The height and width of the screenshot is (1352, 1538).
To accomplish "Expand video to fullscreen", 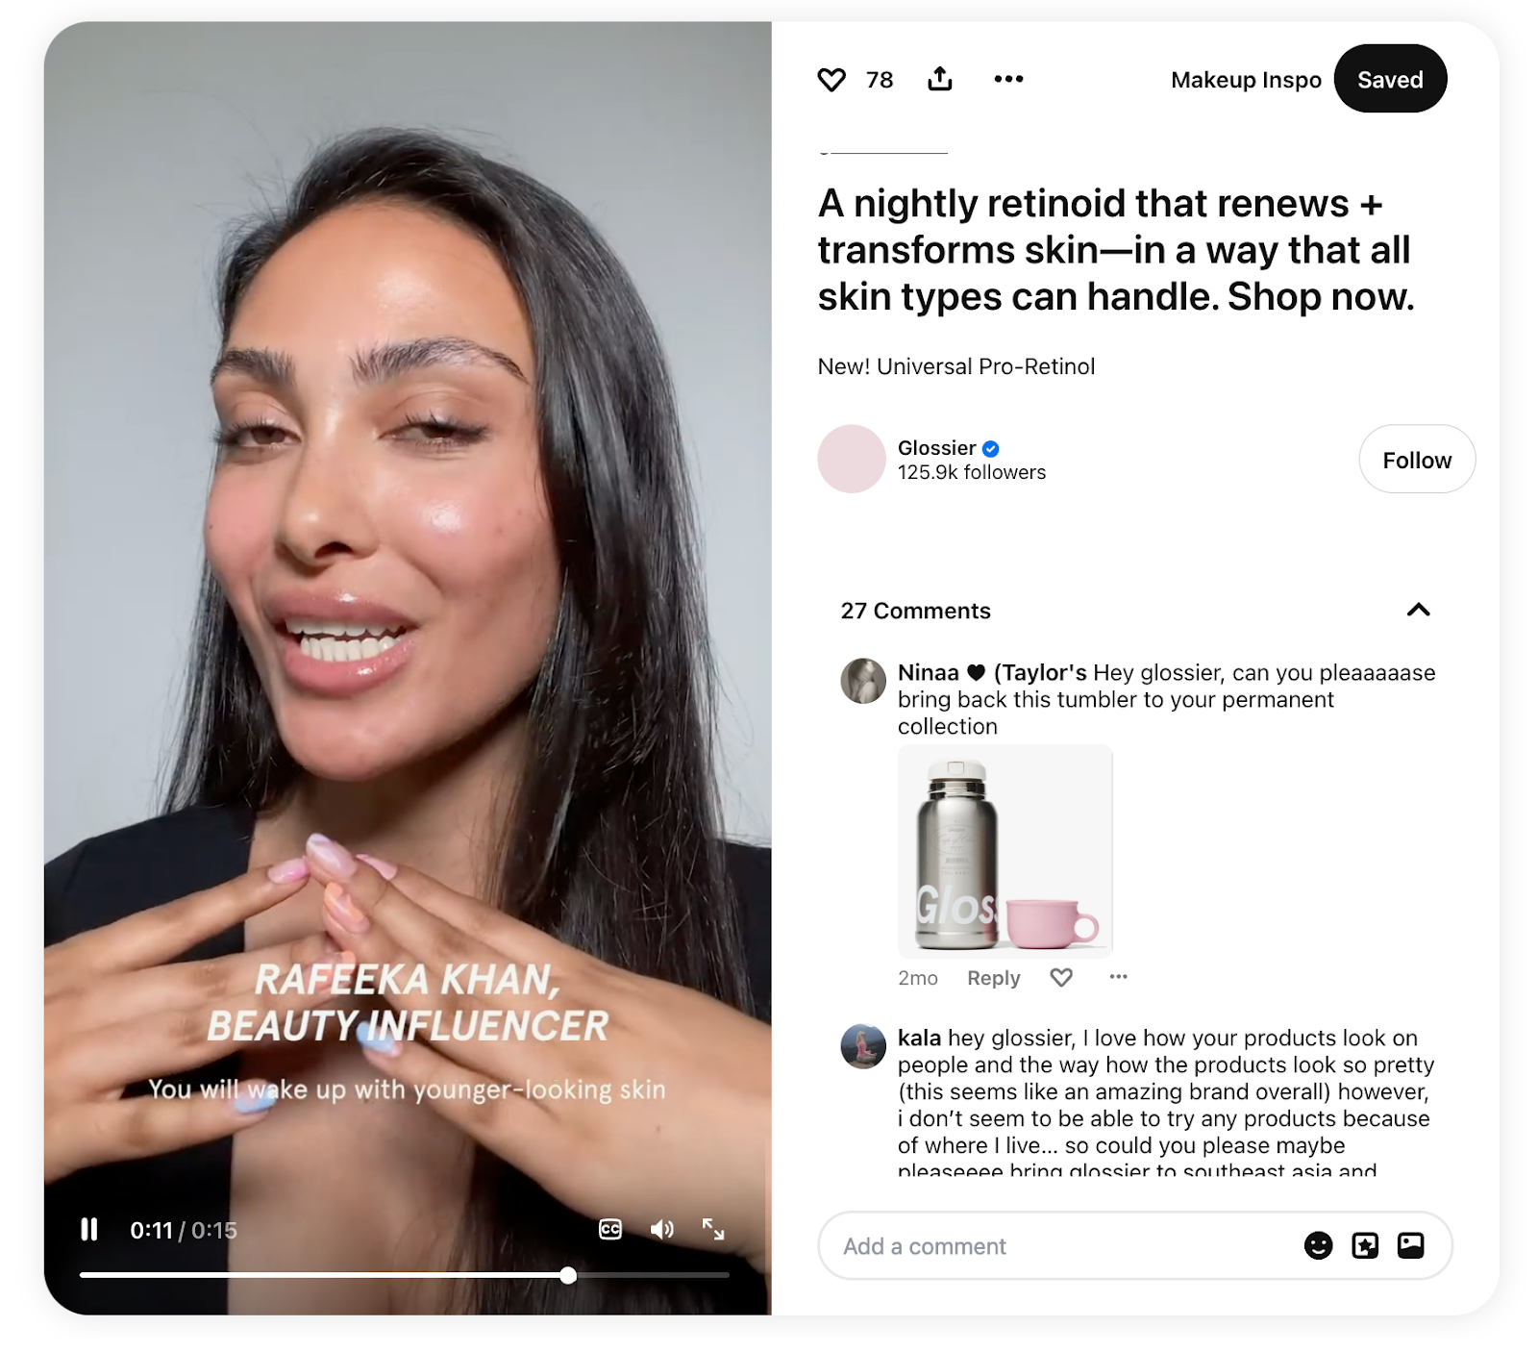I will point(713,1229).
